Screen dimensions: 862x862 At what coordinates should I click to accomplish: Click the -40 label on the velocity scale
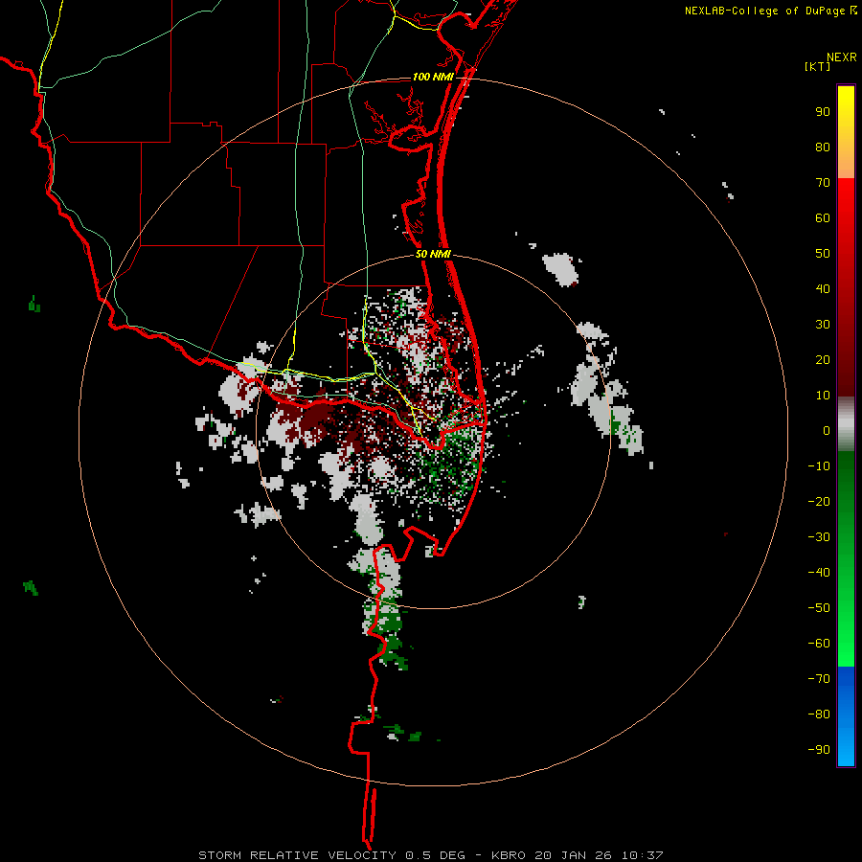(x=819, y=573)
